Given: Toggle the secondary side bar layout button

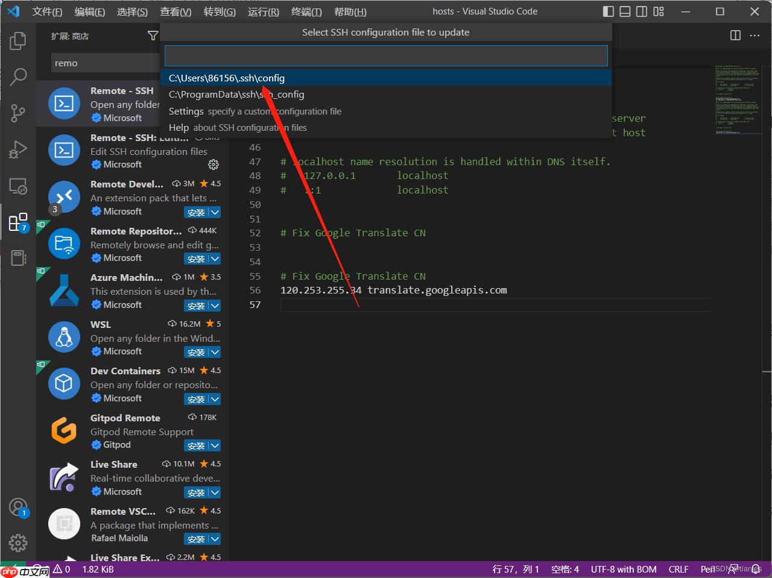Looking at the screenshot, I should coord(642,11).
